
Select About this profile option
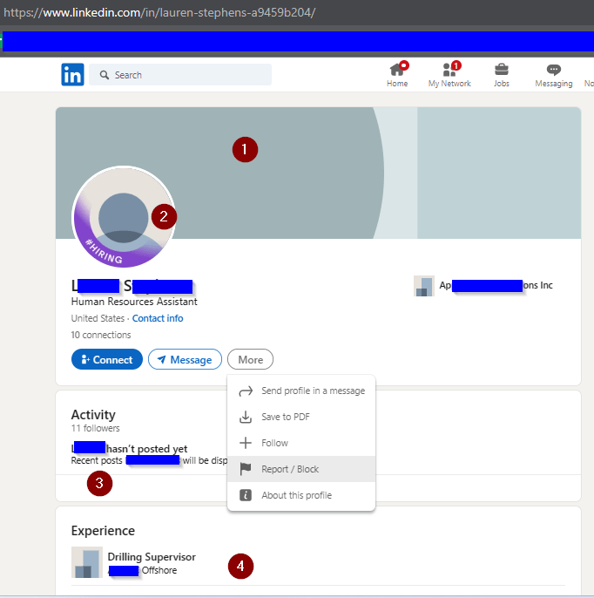[x=296, y=495]
